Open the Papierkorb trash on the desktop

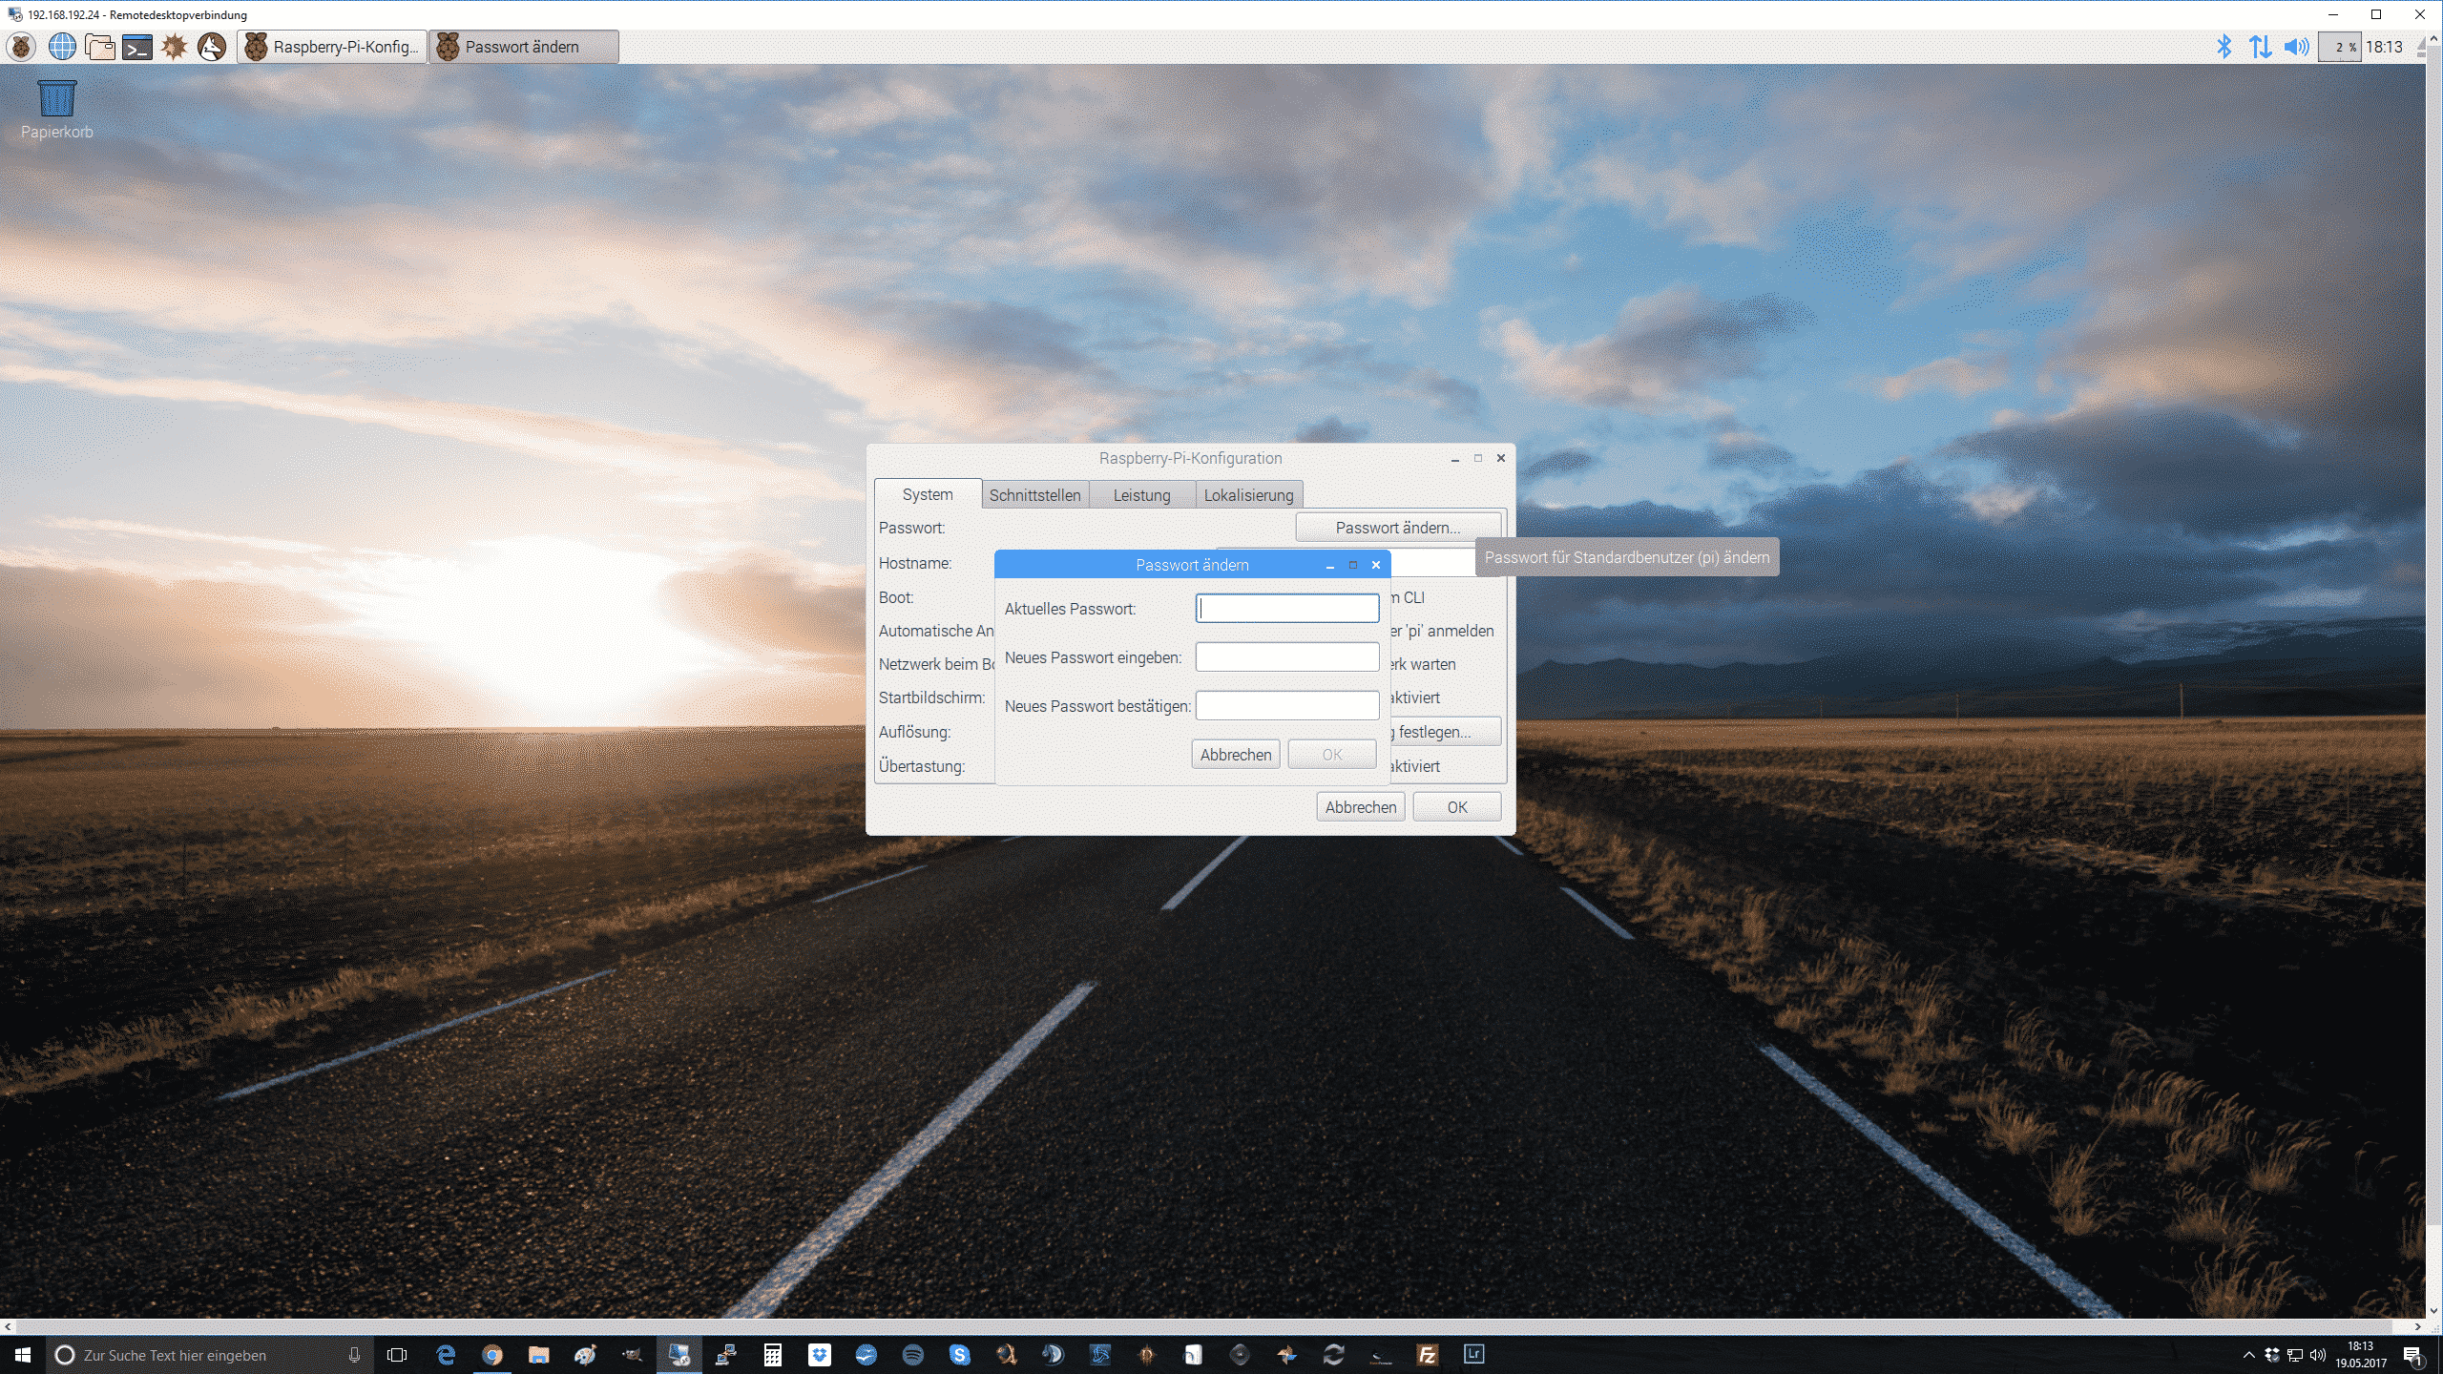click(x=57, y=99)
